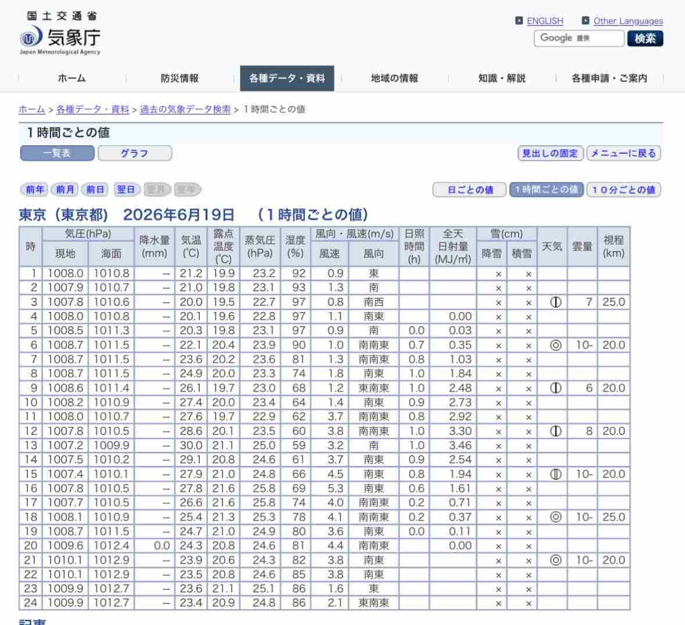685x625 pixels.
Task: Follow the 各種データ・資料 breadcrumb link
Action: coord(92,109)
